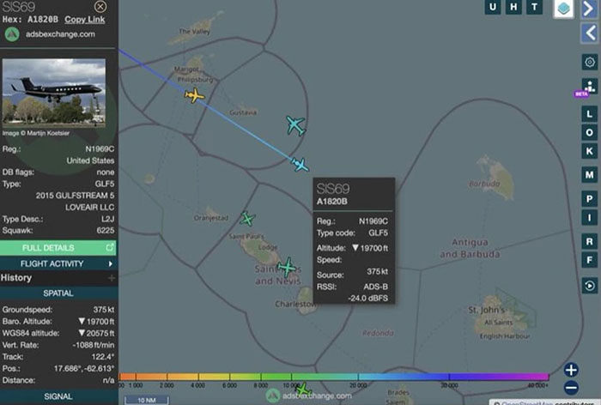Screen dimensions: 601x405
Task: Select the green aircraft near Oranjestad
Action: [247, 219]
